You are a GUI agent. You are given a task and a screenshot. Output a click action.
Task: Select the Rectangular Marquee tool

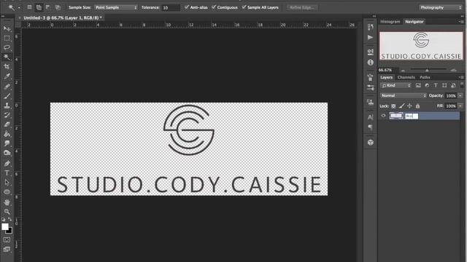tap(7, 39)
